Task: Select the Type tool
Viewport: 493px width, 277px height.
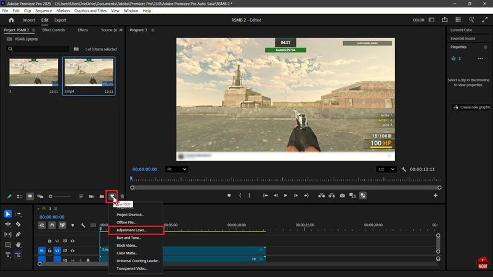Action: (x=8, y=255)
